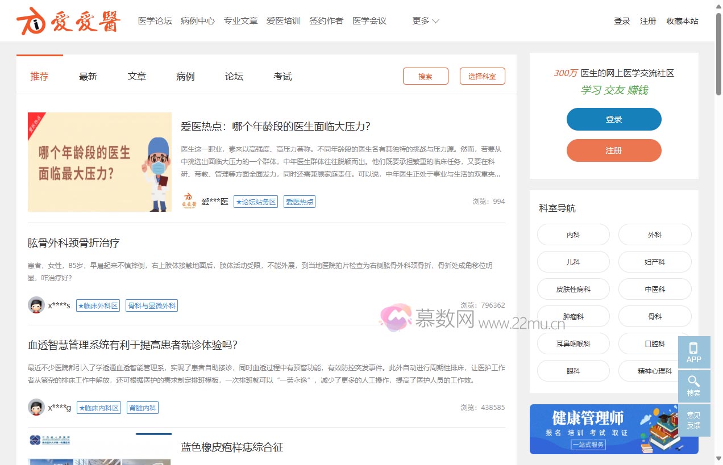Click the 爱***医 author avatar
This screenshot has width=723, height=465.
(x=189, y=201)
